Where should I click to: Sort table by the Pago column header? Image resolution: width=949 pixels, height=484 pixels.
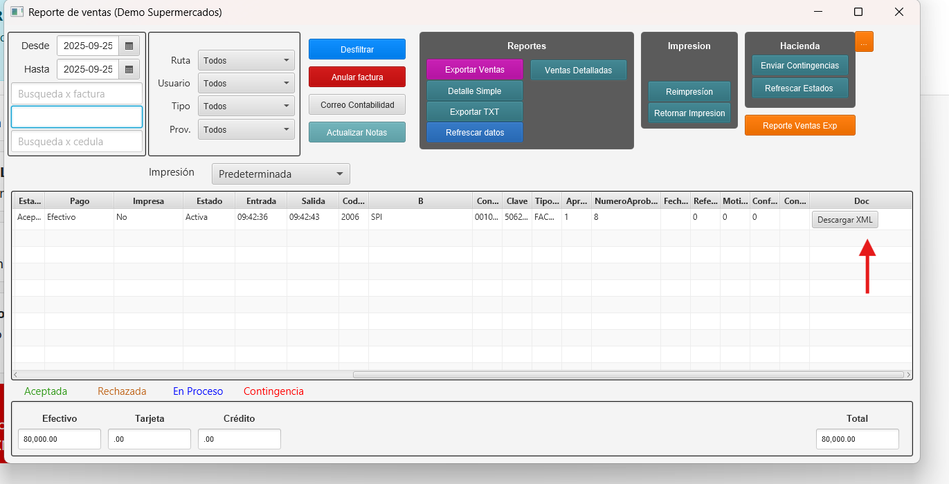tap(80, 201)
